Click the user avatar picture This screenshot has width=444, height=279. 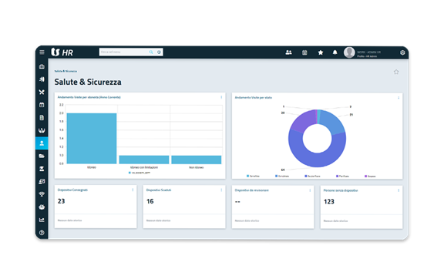point(349,52)
